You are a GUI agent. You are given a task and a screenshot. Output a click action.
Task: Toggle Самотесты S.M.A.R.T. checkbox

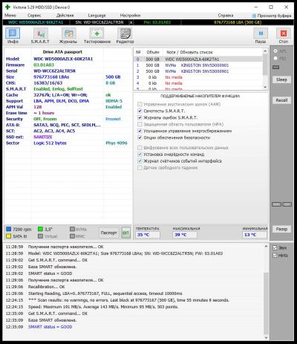tap(140, 111)
